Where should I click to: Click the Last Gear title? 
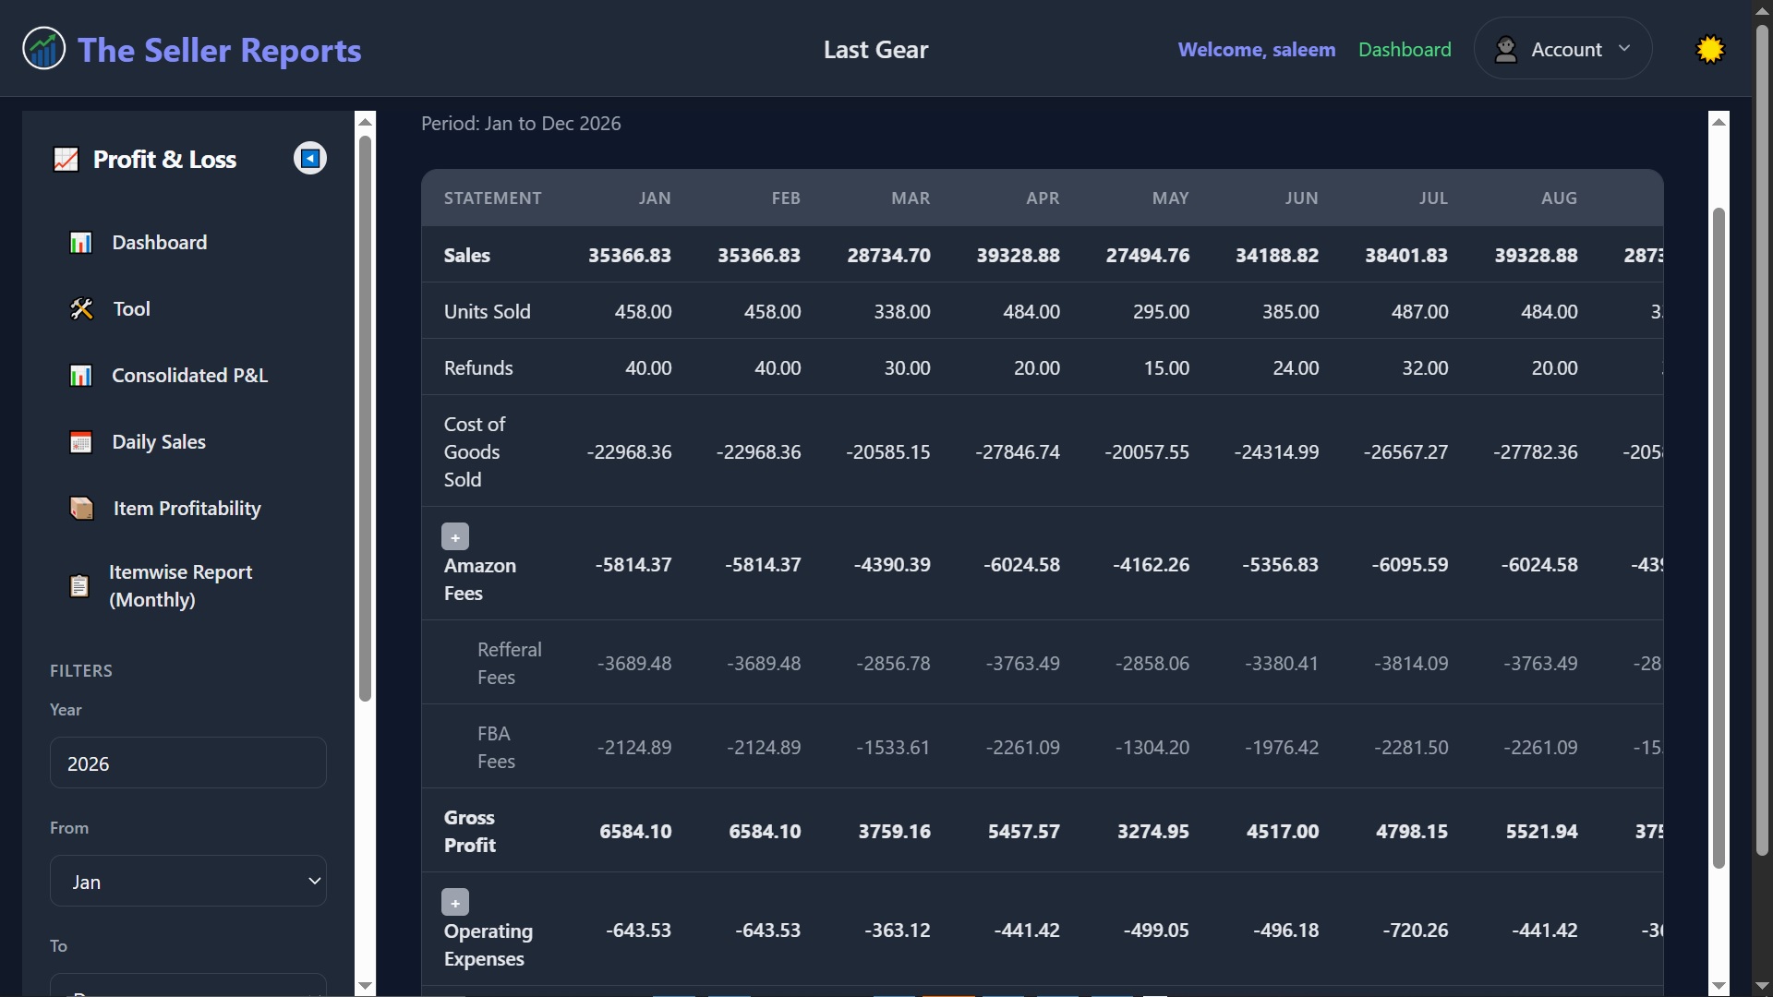tap(875, 49)
